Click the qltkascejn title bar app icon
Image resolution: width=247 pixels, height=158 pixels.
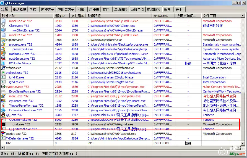pyautogui.click(x=2, y=3)
